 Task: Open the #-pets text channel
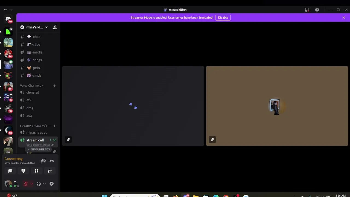tap(38, 68)
